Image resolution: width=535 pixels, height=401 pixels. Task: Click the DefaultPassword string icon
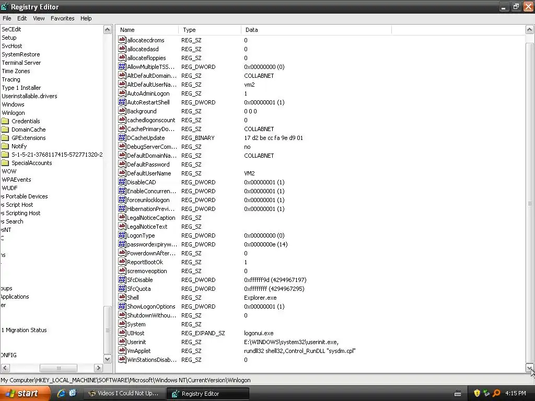click(122, 164)
